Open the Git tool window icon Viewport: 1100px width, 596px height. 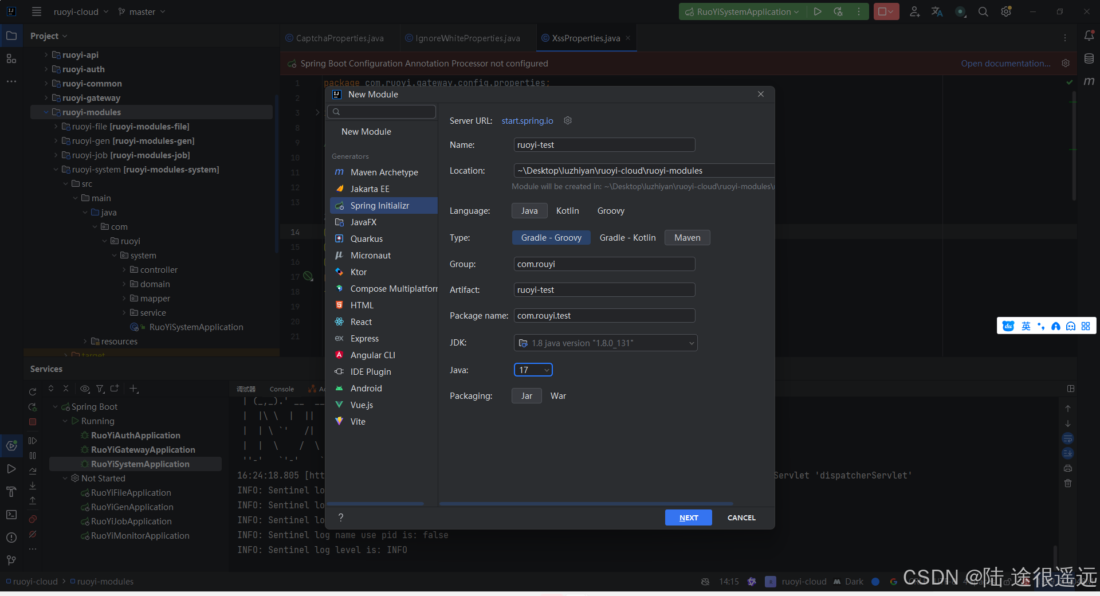11,560
